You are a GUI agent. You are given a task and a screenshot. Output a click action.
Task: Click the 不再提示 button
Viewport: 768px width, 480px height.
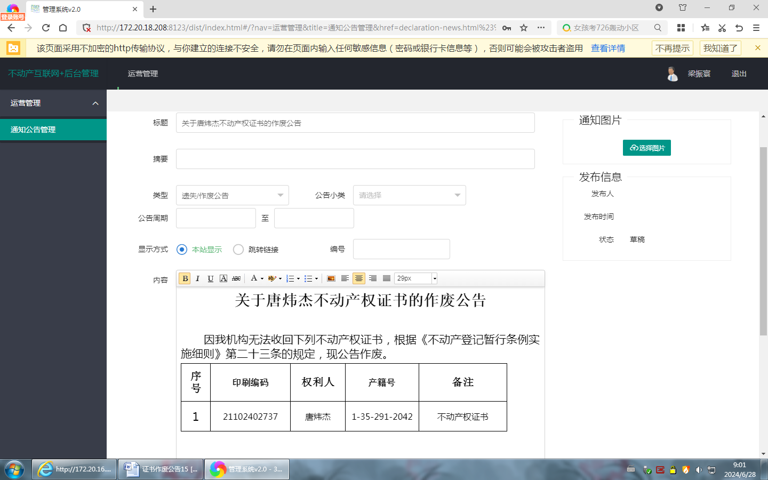(673, 48)
